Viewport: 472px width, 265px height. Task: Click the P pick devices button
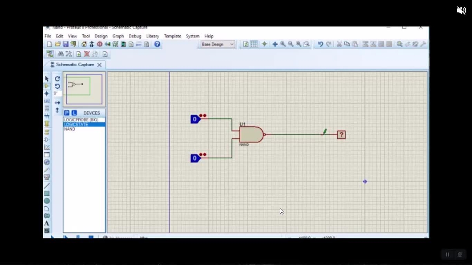[x=67, y=113]
